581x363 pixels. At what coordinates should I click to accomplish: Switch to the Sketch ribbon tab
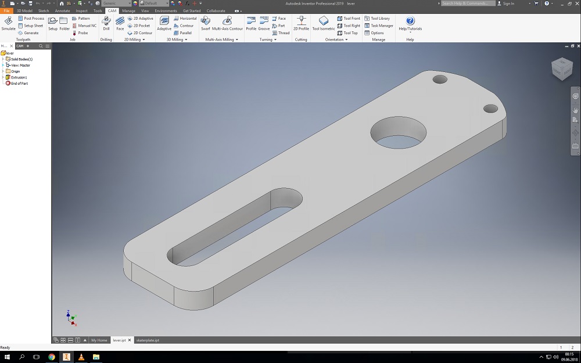click(x=44, y=10)
